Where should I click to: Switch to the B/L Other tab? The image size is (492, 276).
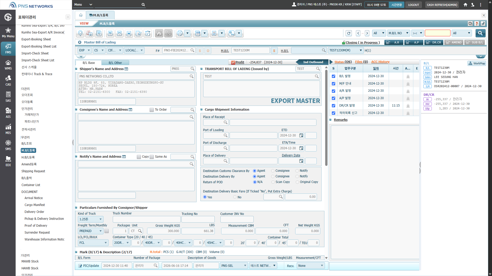115,63
